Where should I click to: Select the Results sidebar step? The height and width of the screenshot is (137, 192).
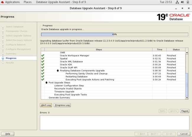pos(10,63)
